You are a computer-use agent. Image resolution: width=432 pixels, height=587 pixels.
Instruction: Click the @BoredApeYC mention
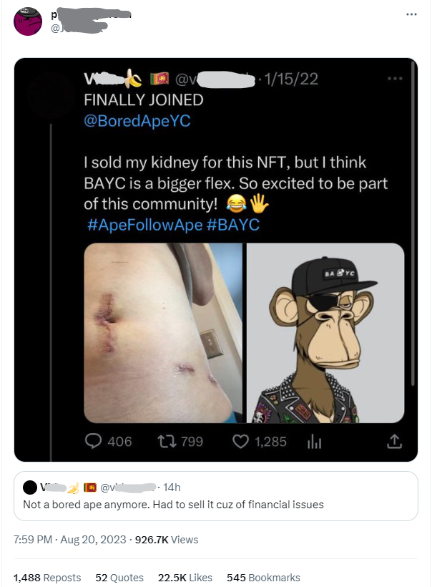[x=137, y=121]
